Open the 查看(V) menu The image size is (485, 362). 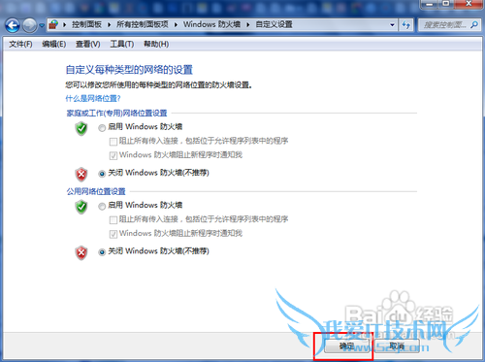pyautogui.click(x=87, y=44)
